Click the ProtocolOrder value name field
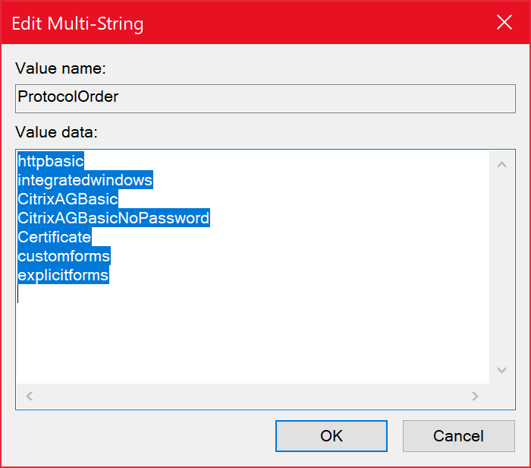The width and height of the screenshot is (531, 468). 265,99
